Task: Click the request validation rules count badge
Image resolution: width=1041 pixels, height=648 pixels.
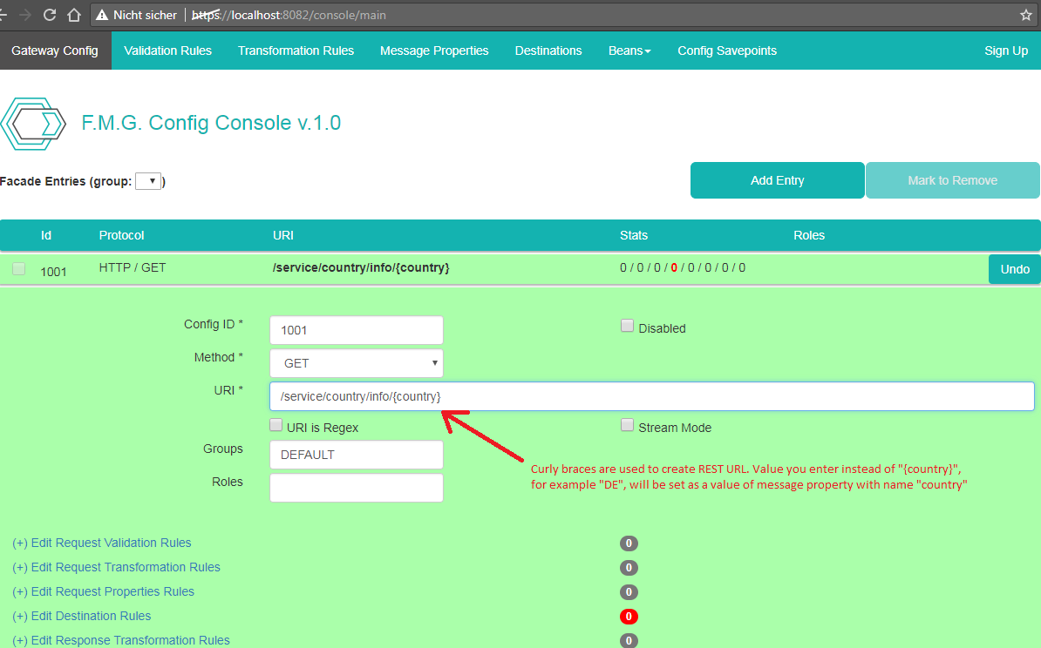Action: 629,543
